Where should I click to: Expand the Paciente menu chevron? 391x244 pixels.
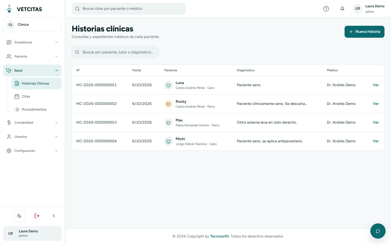(56, 56)
